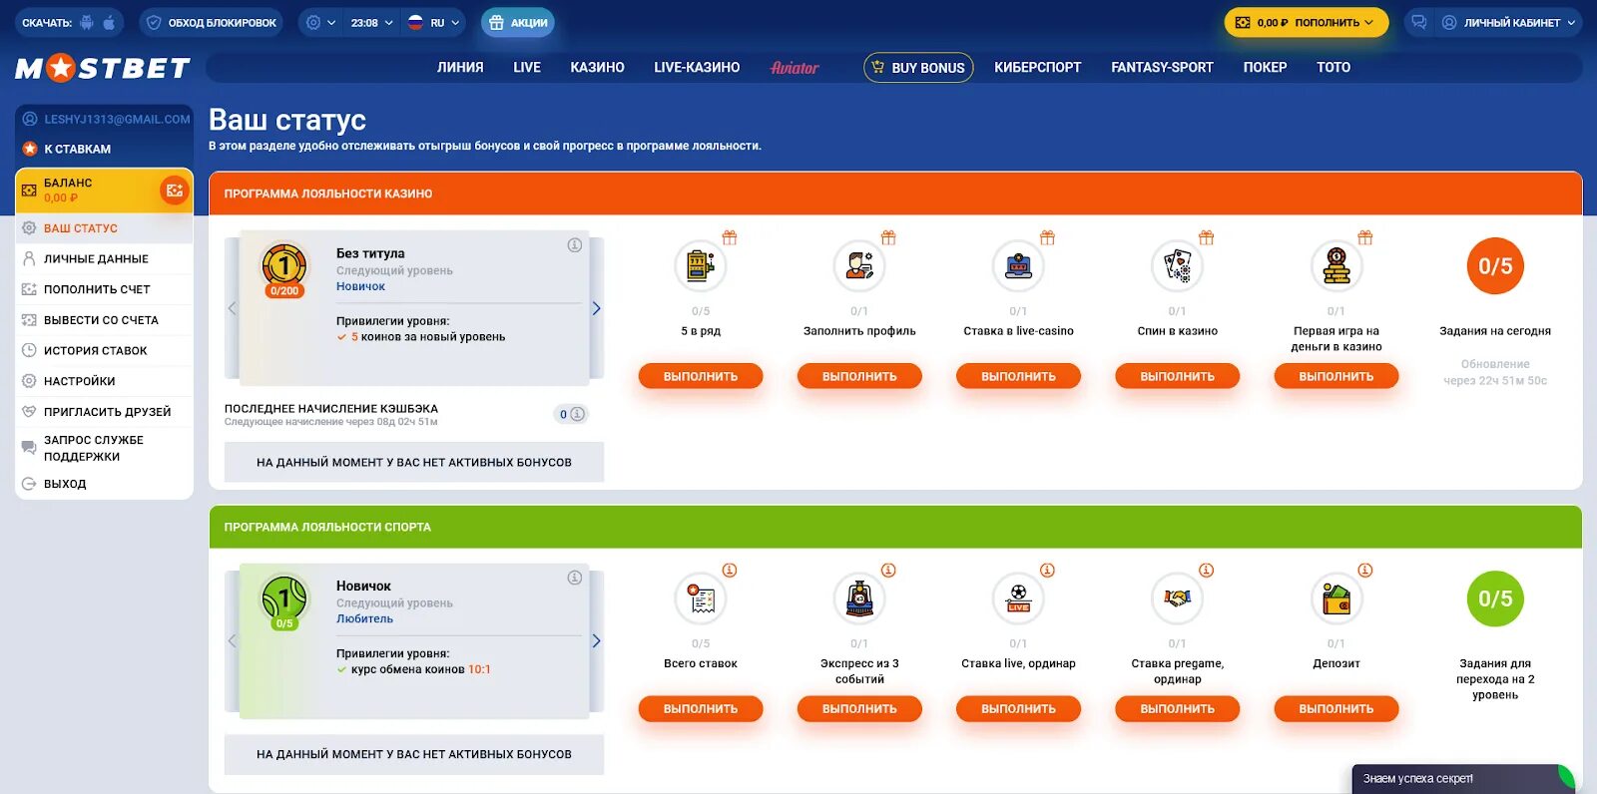Click the green 0/5 level progress indicator

pyautogui.click(x=1495, y=598)
